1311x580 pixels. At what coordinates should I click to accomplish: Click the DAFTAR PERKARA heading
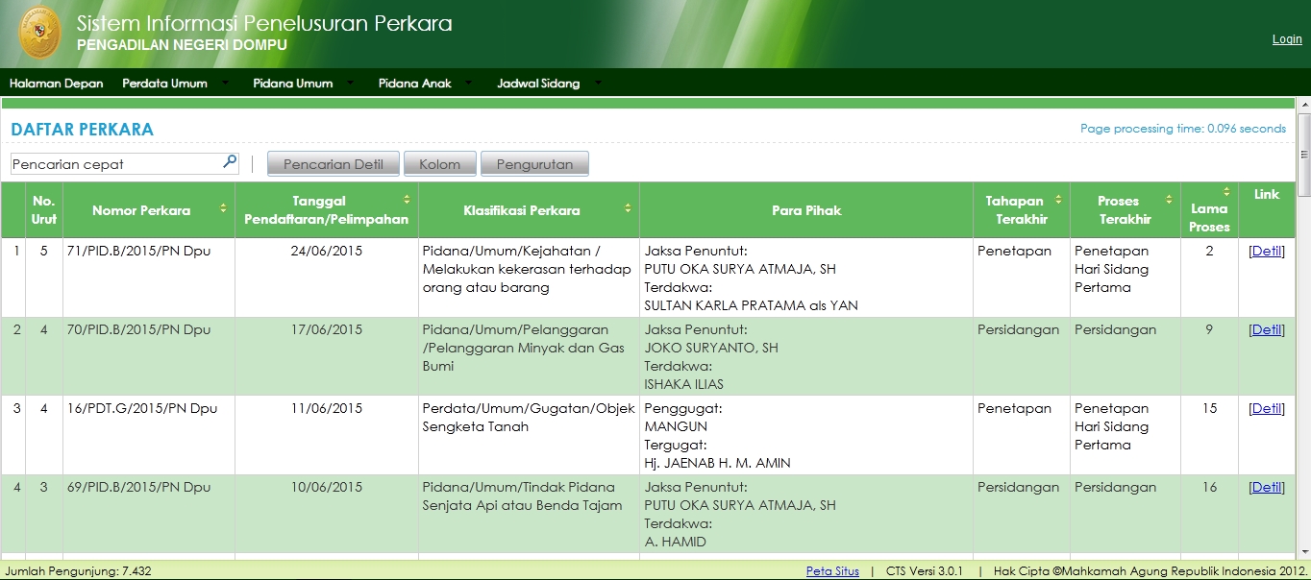(x=82, y=130)
